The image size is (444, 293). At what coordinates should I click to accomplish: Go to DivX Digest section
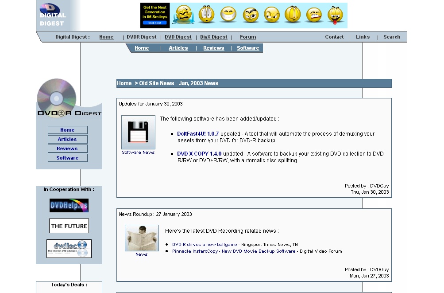213,37
